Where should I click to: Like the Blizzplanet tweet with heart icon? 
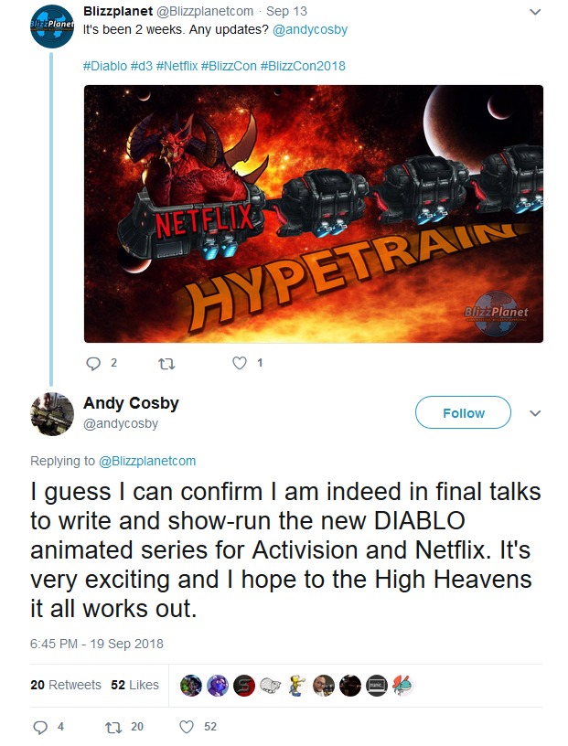(x=240, y=363)
